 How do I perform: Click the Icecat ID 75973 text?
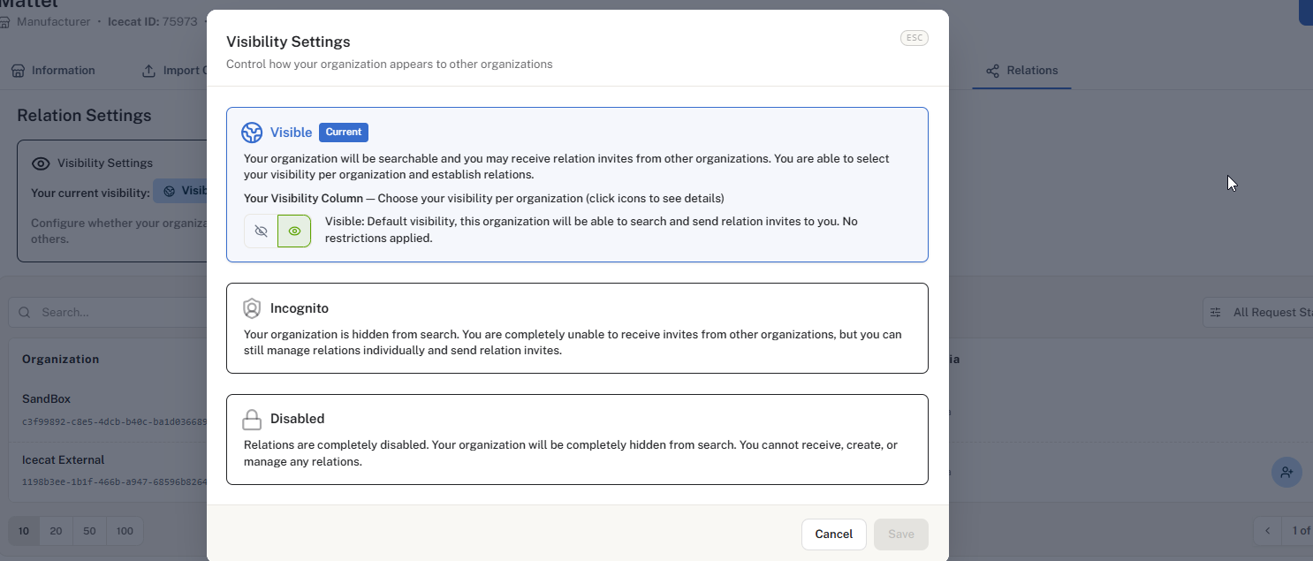point(152,21)
